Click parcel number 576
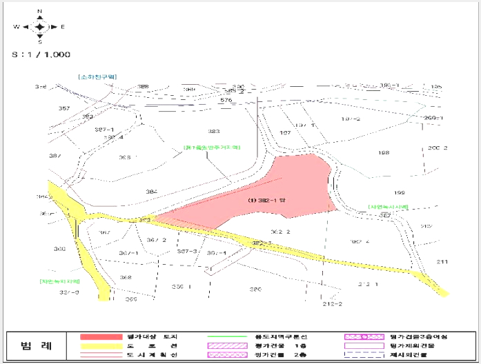This screenshot has width=481, height=364. (226, 100)
